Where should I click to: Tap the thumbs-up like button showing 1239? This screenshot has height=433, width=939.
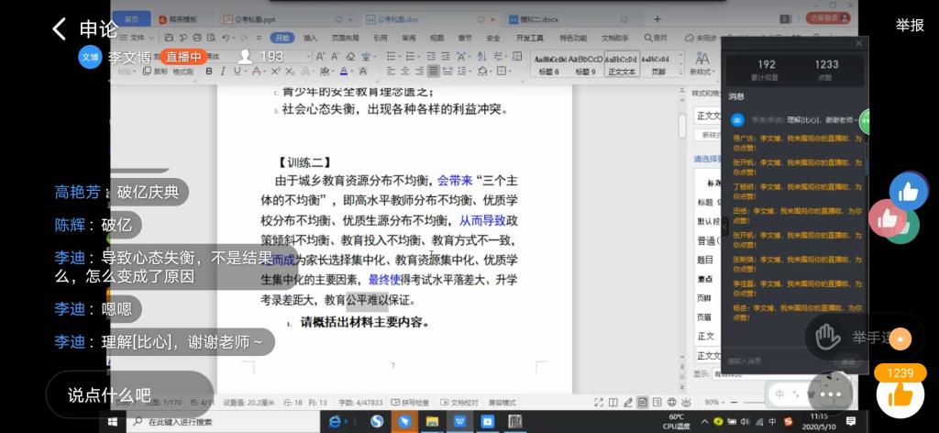(900, 394)
